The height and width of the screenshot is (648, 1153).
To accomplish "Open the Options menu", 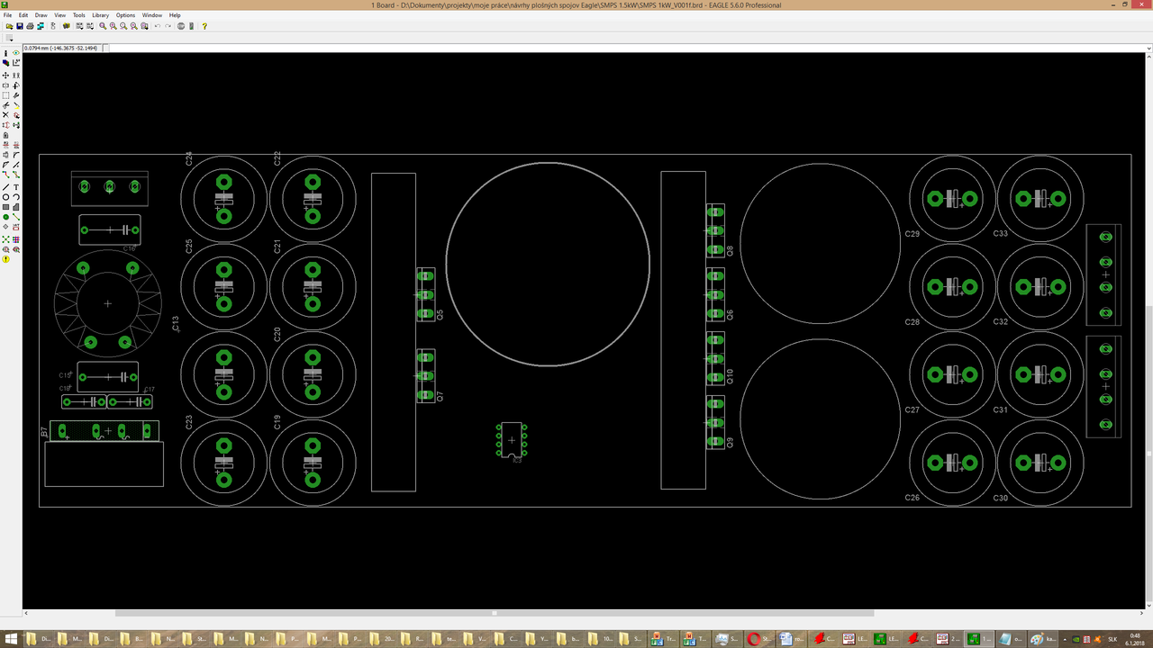I will tap(125, 15).
